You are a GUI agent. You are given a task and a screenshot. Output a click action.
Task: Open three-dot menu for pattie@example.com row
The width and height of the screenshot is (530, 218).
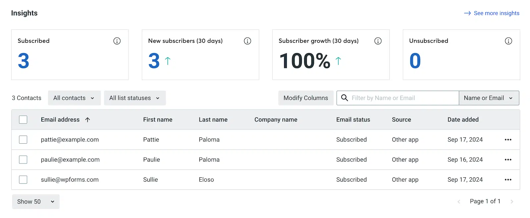[x=508, y=140]
